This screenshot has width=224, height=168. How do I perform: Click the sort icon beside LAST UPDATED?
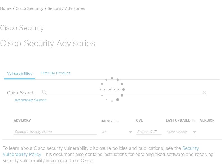pos(194,121)
